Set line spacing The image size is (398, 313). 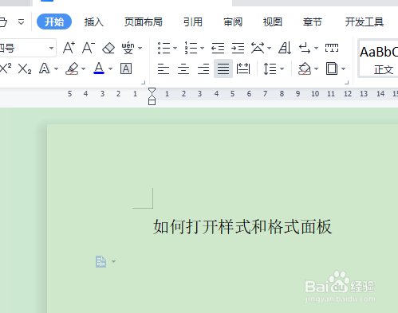coord(270,68)
